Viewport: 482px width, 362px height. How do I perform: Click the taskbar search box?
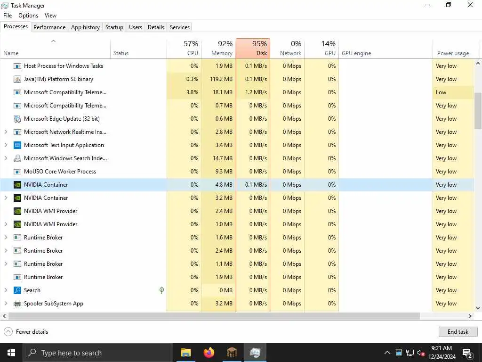tap(98, 353)
